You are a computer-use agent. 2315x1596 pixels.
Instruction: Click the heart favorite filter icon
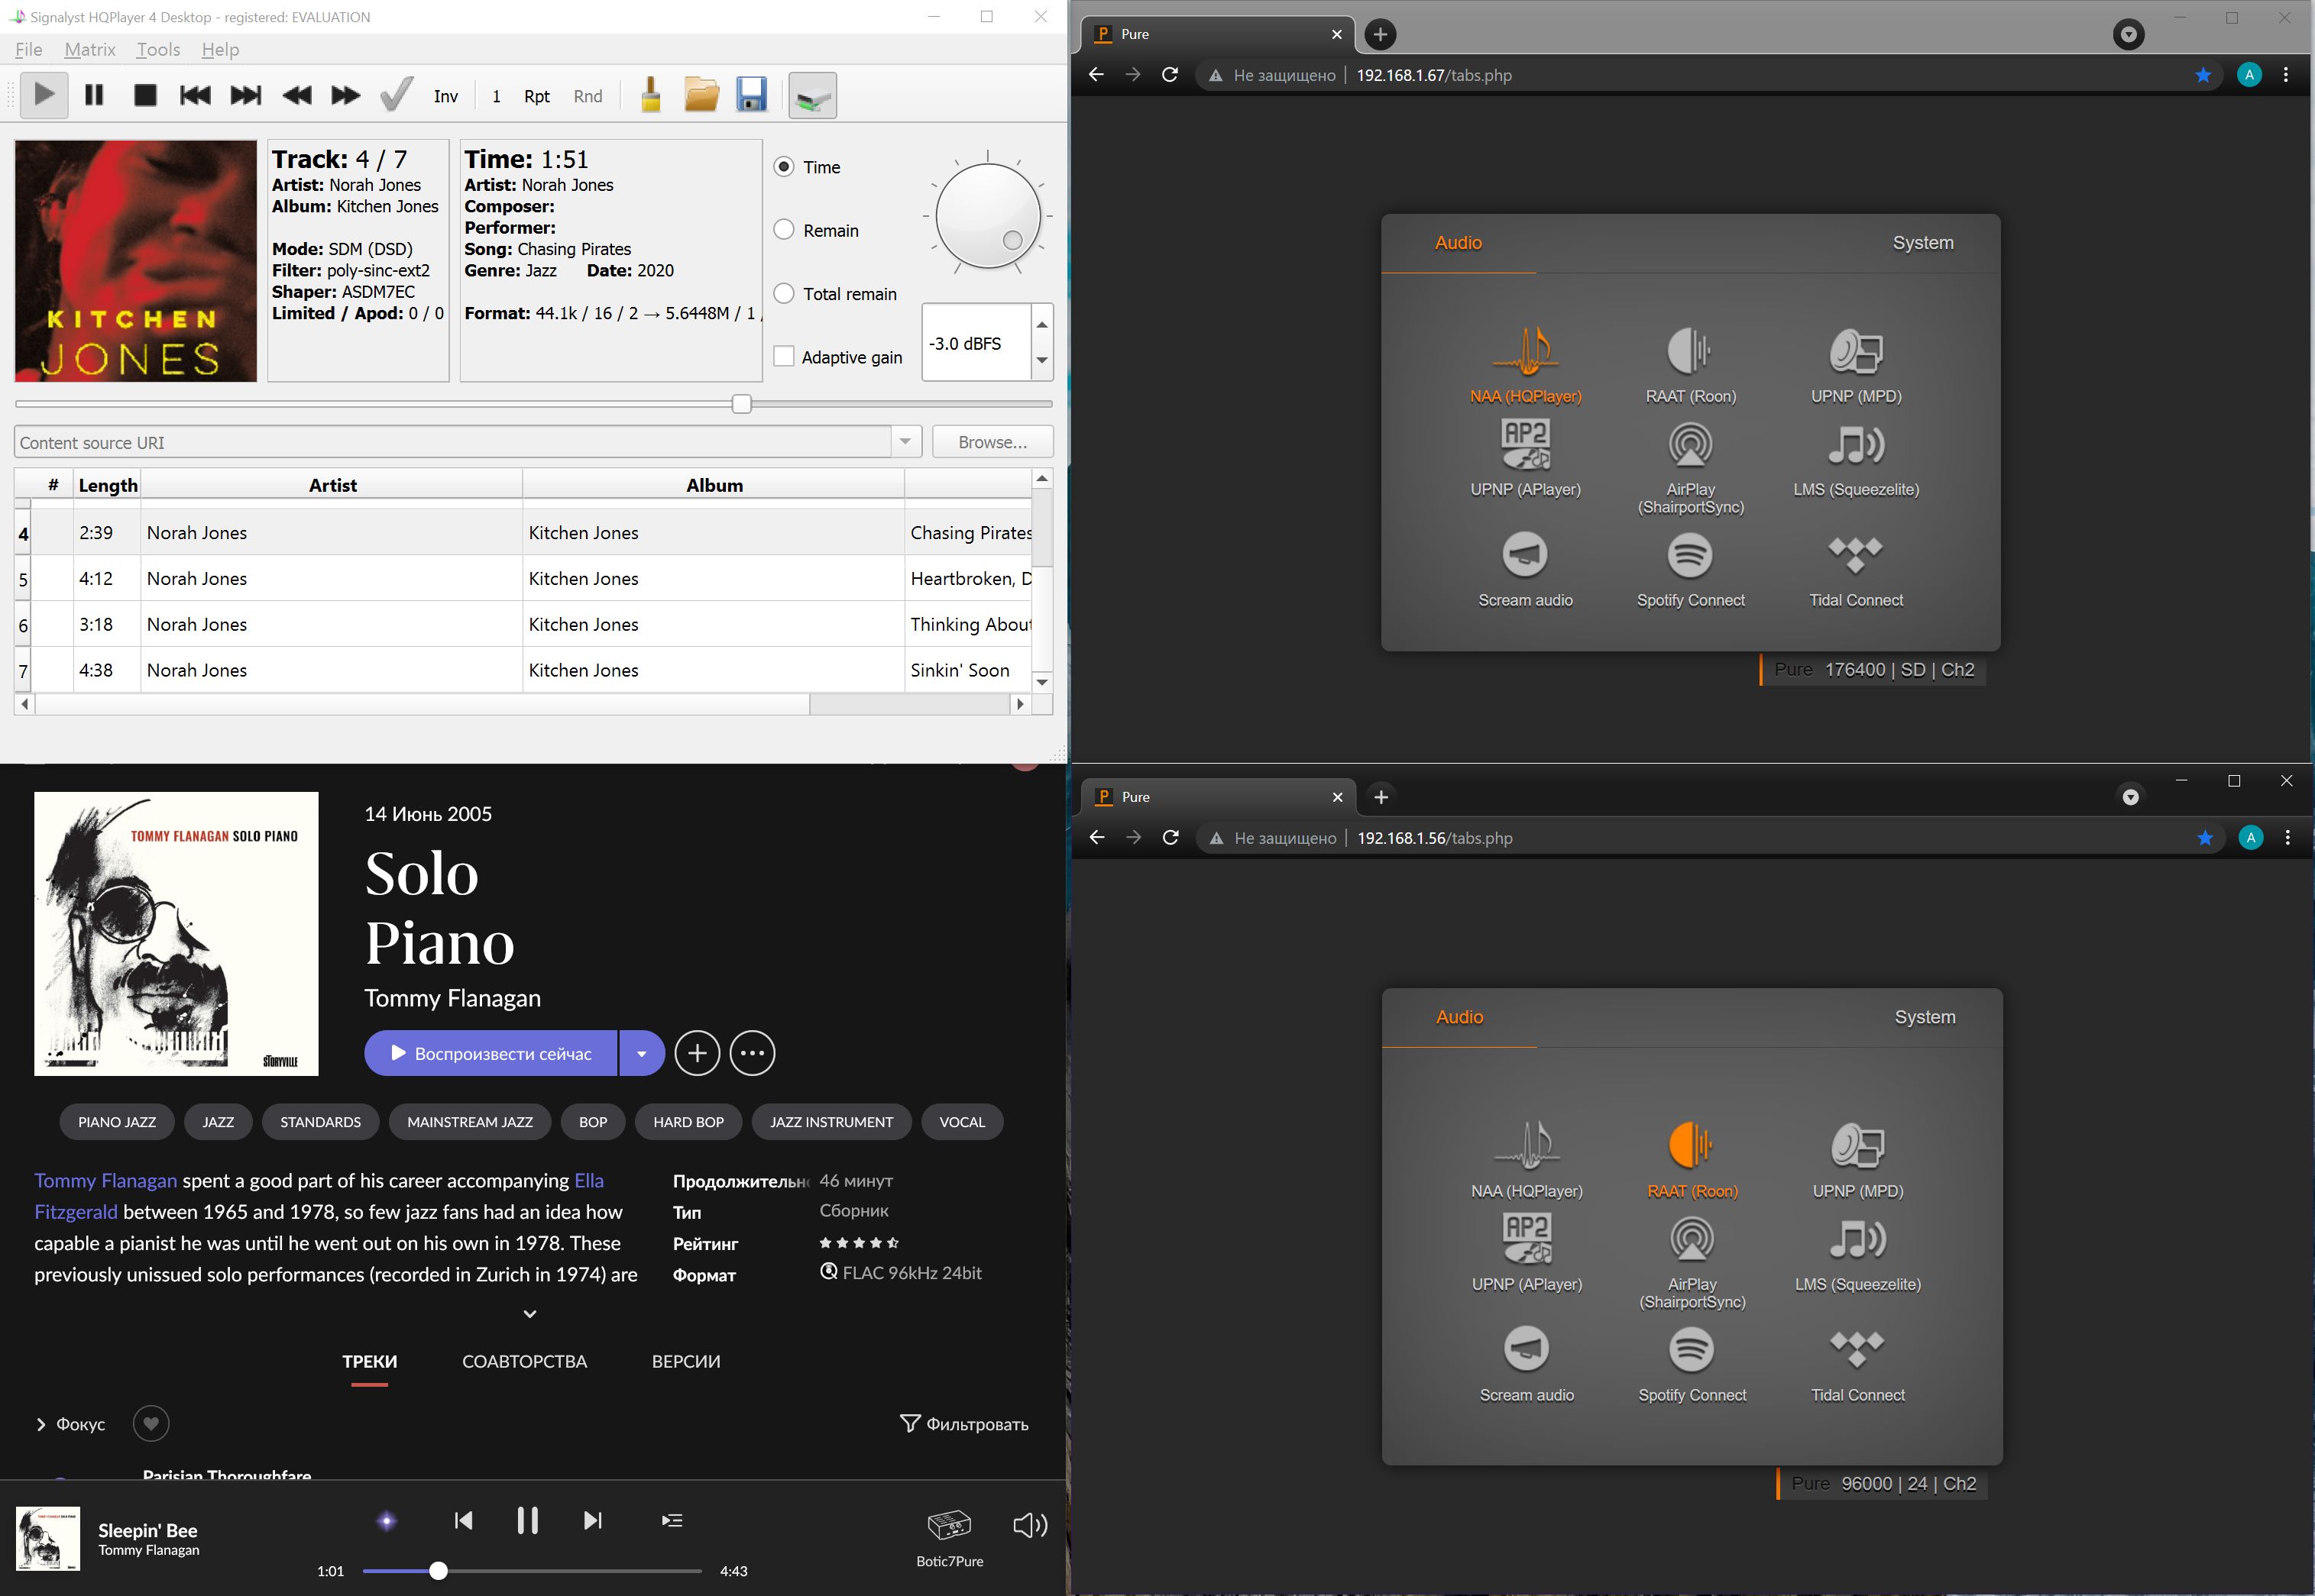pyautogui.click(x=151, y=1423)
